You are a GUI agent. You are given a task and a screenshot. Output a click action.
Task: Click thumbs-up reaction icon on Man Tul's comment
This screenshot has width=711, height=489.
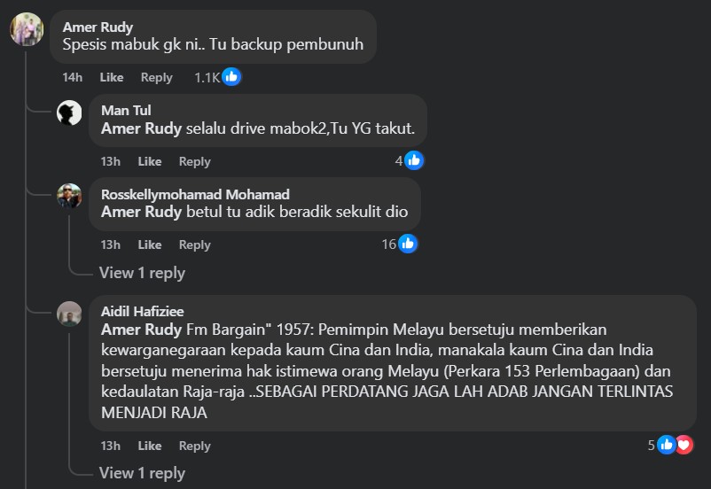413,160
